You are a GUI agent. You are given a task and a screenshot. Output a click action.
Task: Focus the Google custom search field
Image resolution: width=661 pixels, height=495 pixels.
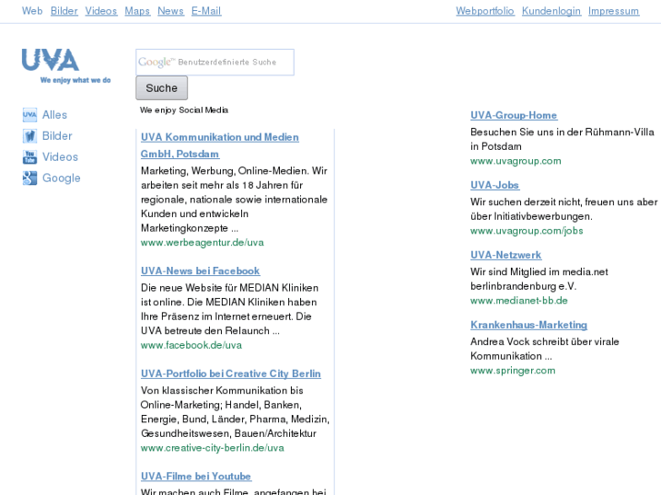point(215,63)
